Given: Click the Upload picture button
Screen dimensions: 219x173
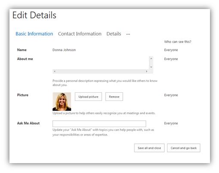Looking at the screenshot, I should [88, 97].
